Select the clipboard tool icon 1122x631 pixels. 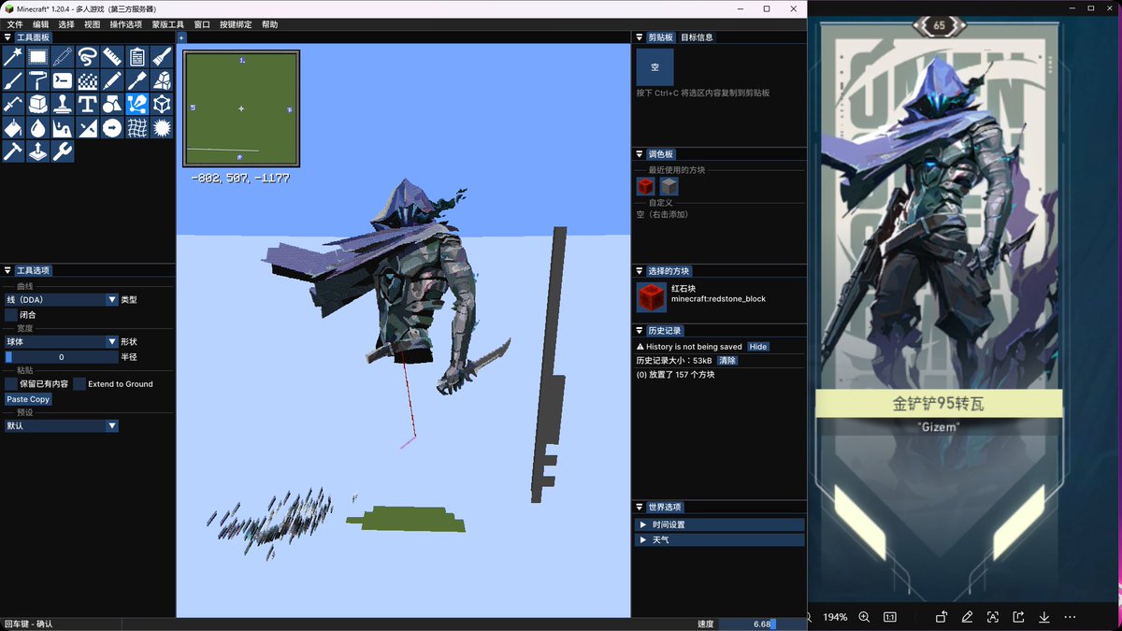137,56
